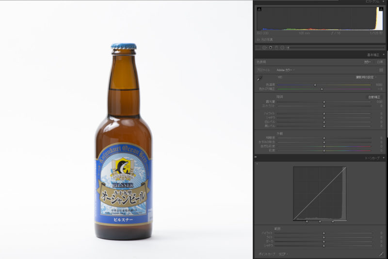The width and height of the screenshot is (388, 259).
Task: Click the 自動補正 auto tone button
Action: click(374, 97)
